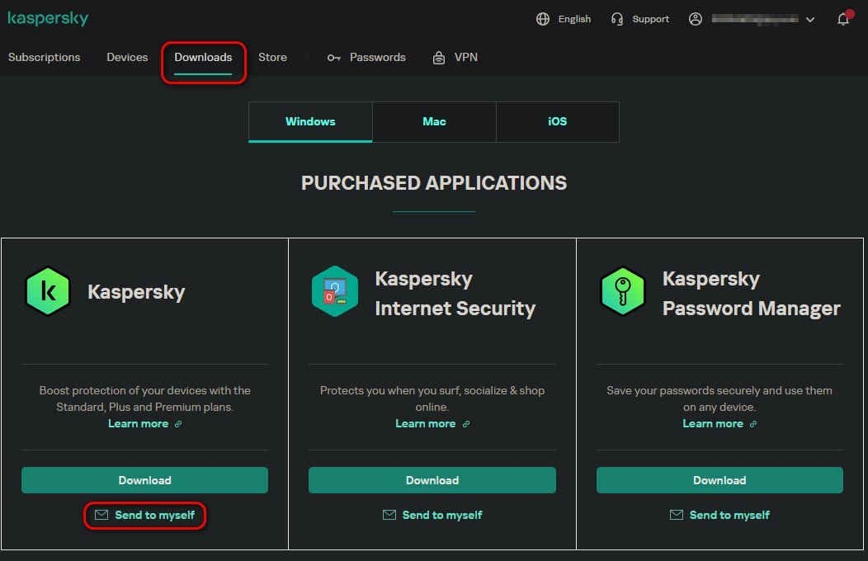Image resolution: width=868 pixels, height=561 pixels.
Task: Download Kaspersky Internet Security
Action: pyautogui.click(x=432, y=480)
